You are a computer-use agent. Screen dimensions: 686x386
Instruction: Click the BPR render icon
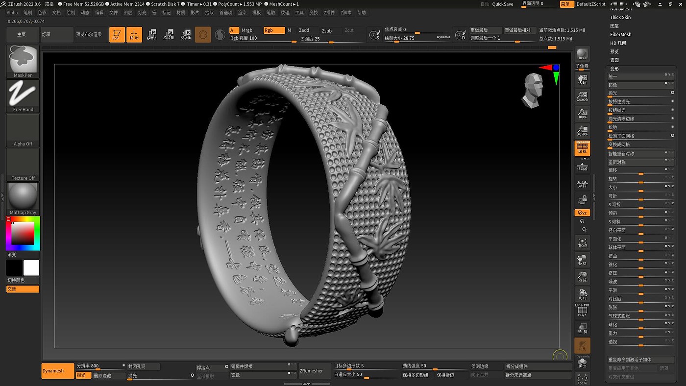(x=582, y=54)
